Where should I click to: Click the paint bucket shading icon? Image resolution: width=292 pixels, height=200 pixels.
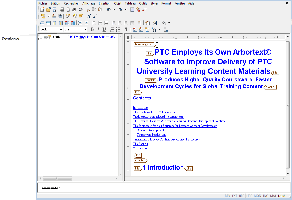pos(164,23)
